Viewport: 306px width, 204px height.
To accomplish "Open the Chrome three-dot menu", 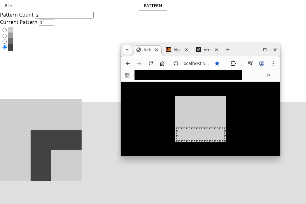I will (273, 63).
